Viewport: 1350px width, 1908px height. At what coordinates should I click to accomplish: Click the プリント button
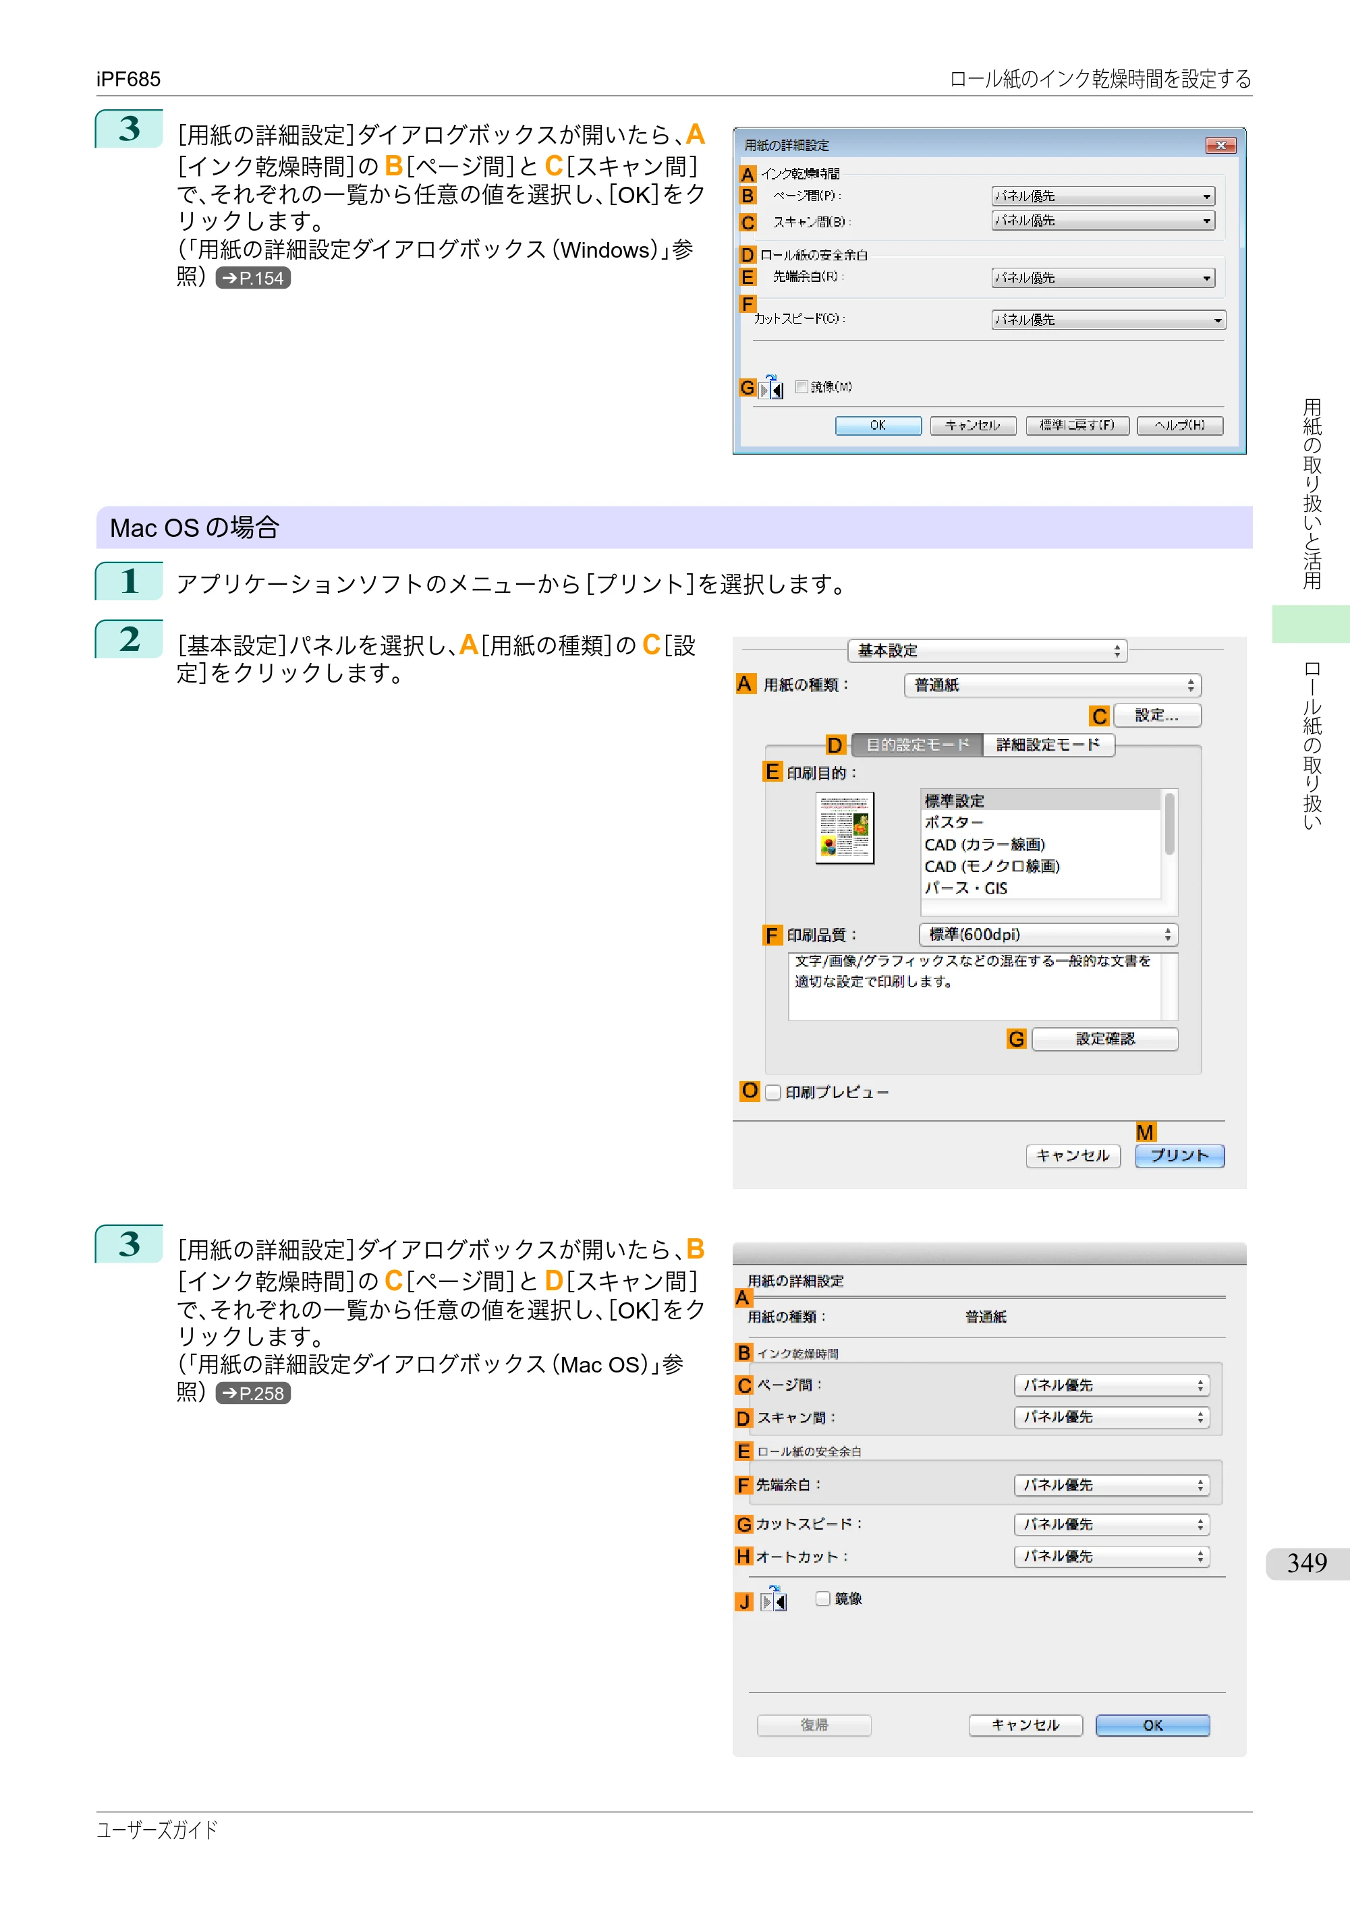coord(1179,1156)
